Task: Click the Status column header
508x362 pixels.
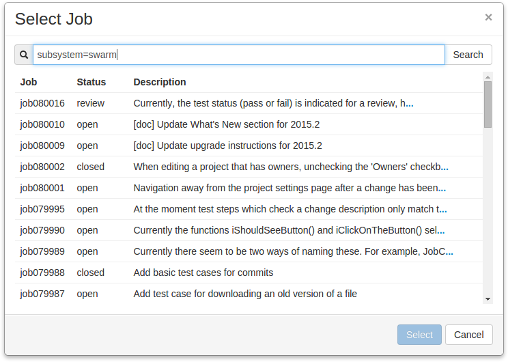Action: click(x=91, y=82)
